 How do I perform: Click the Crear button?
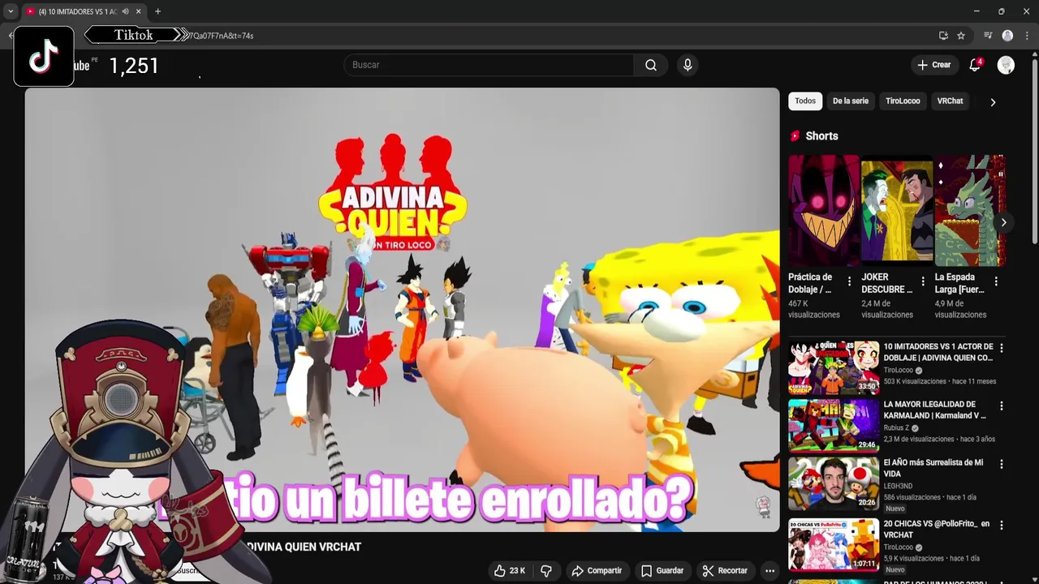click(x=933, y=65)
